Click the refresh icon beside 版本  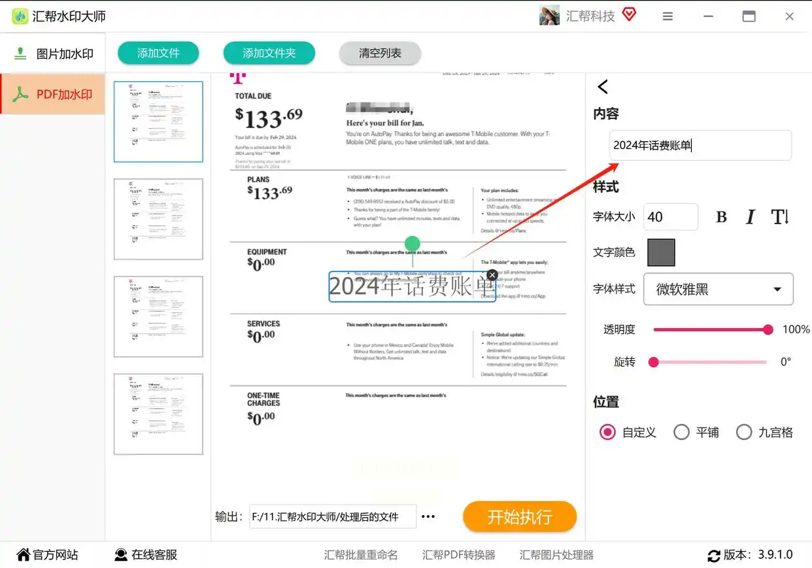pos(714,556)
